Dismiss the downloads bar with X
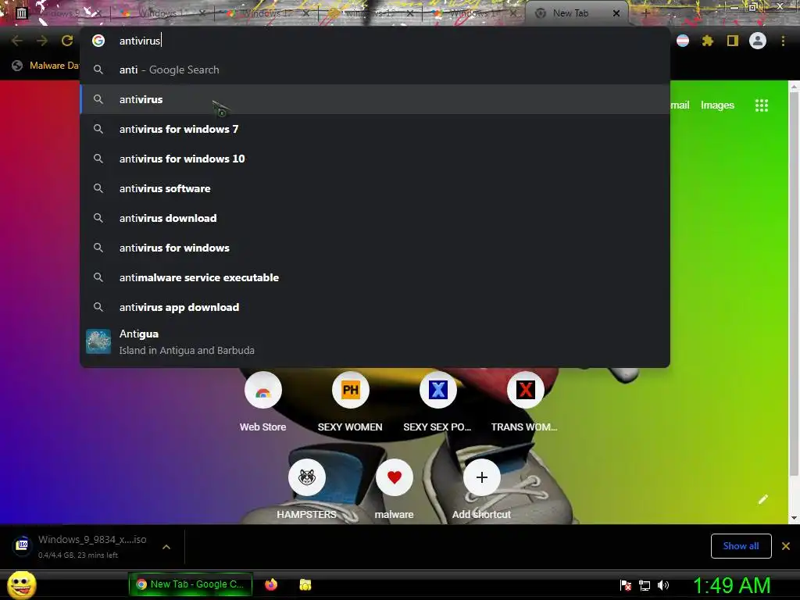The width and height of the screenshot is (800, 600). (x=786, y=546)
